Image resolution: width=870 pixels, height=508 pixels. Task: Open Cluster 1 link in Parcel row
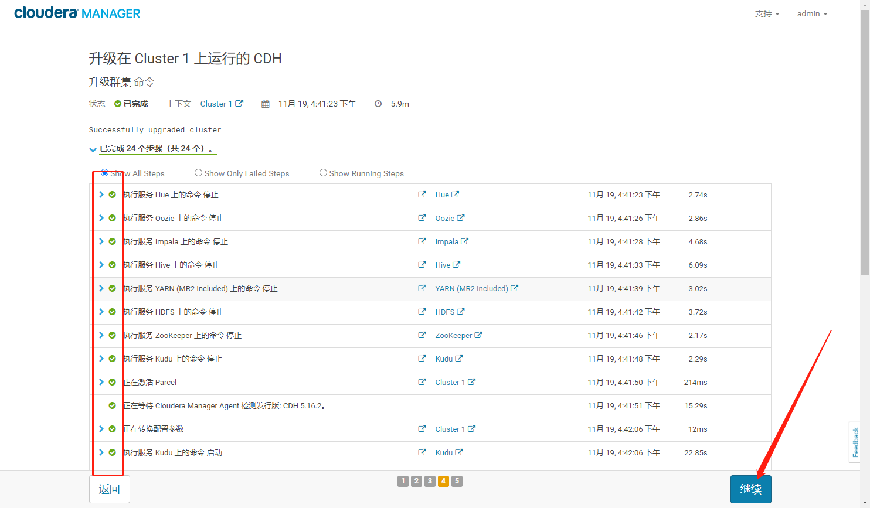click(x=456, y=382)
